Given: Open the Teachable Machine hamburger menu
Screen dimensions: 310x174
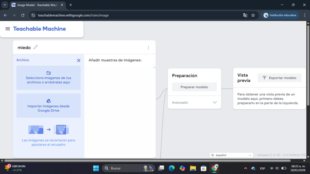Looking at the screenshot, I should 8,29.
